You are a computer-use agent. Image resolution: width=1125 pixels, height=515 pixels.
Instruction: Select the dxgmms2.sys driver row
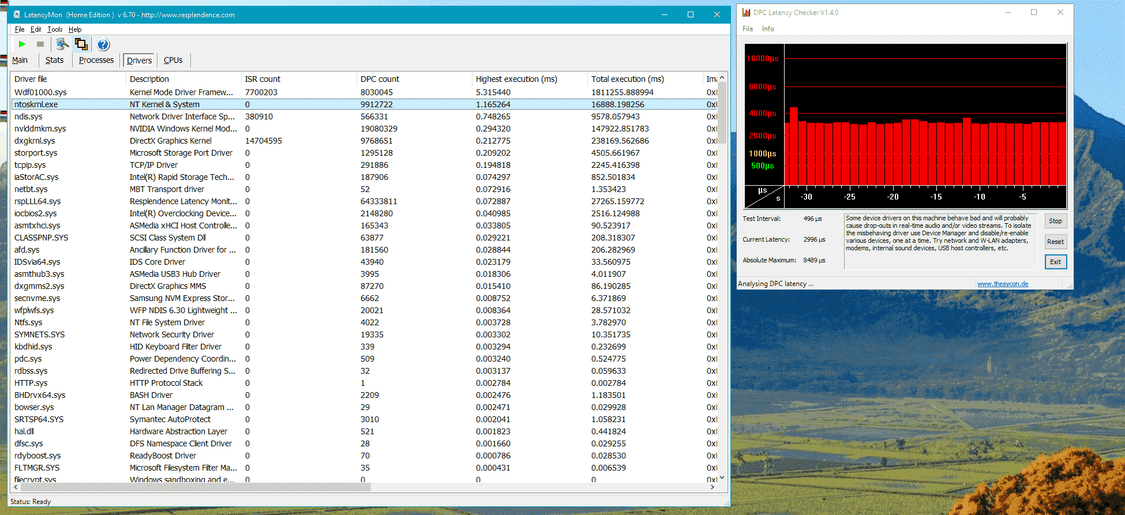tap(364, 286)
